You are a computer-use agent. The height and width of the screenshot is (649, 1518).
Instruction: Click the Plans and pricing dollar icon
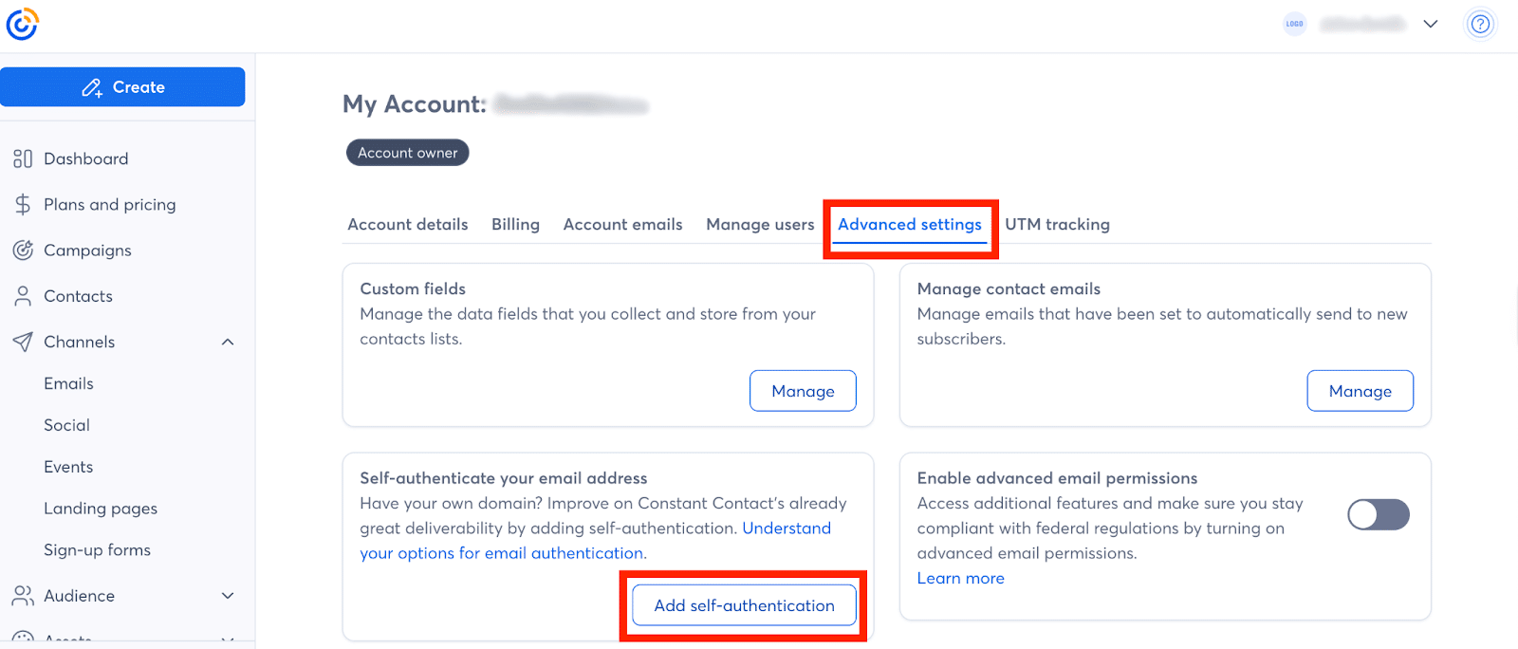pyautogui.click(x=23, y=204)
